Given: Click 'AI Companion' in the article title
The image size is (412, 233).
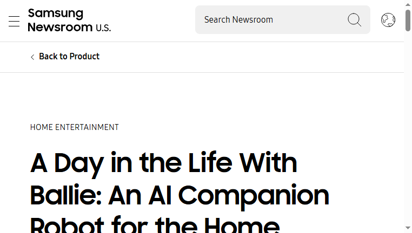Looking at the screenshot, I should pos(238,196).
